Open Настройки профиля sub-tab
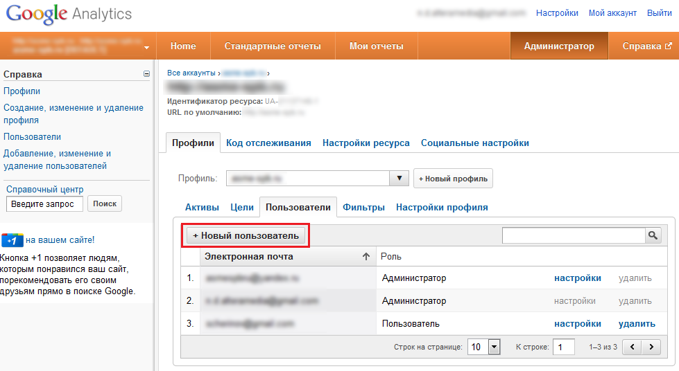Viewport: 679px width, 371px height. [442, 207]
